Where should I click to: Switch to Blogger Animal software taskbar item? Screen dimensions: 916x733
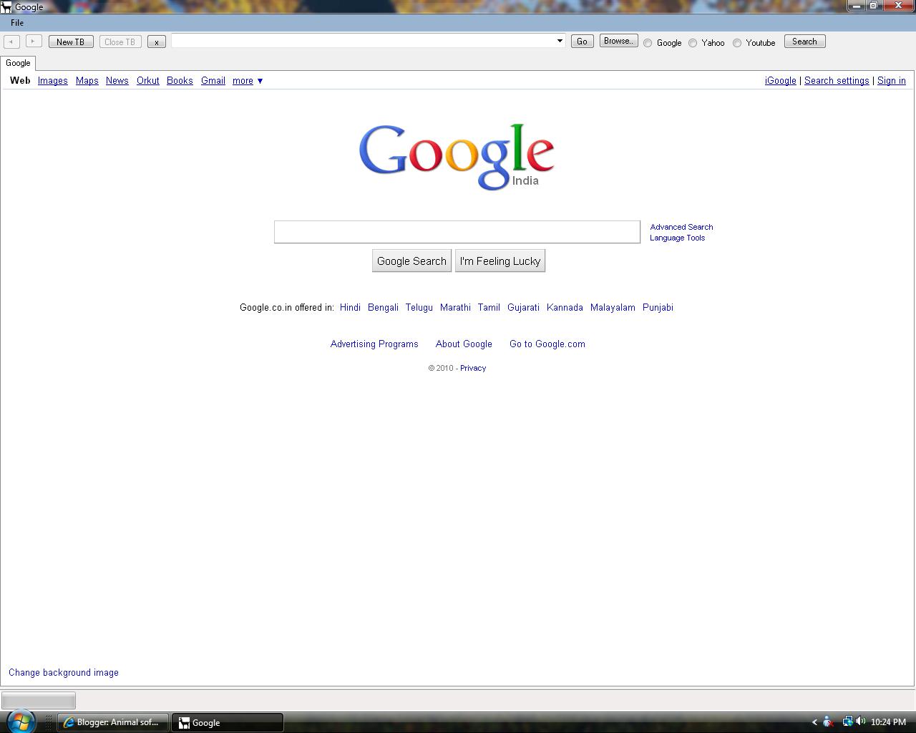(113, 722)
